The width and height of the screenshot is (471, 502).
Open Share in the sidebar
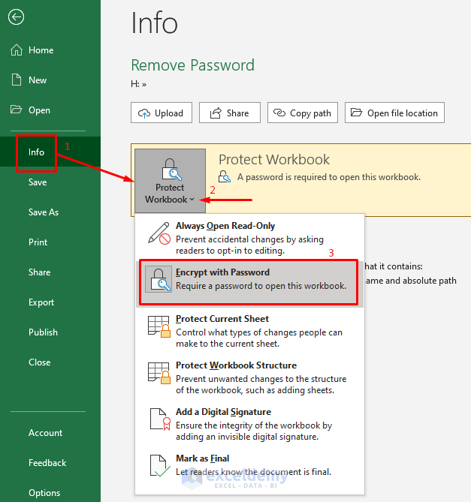50,272
